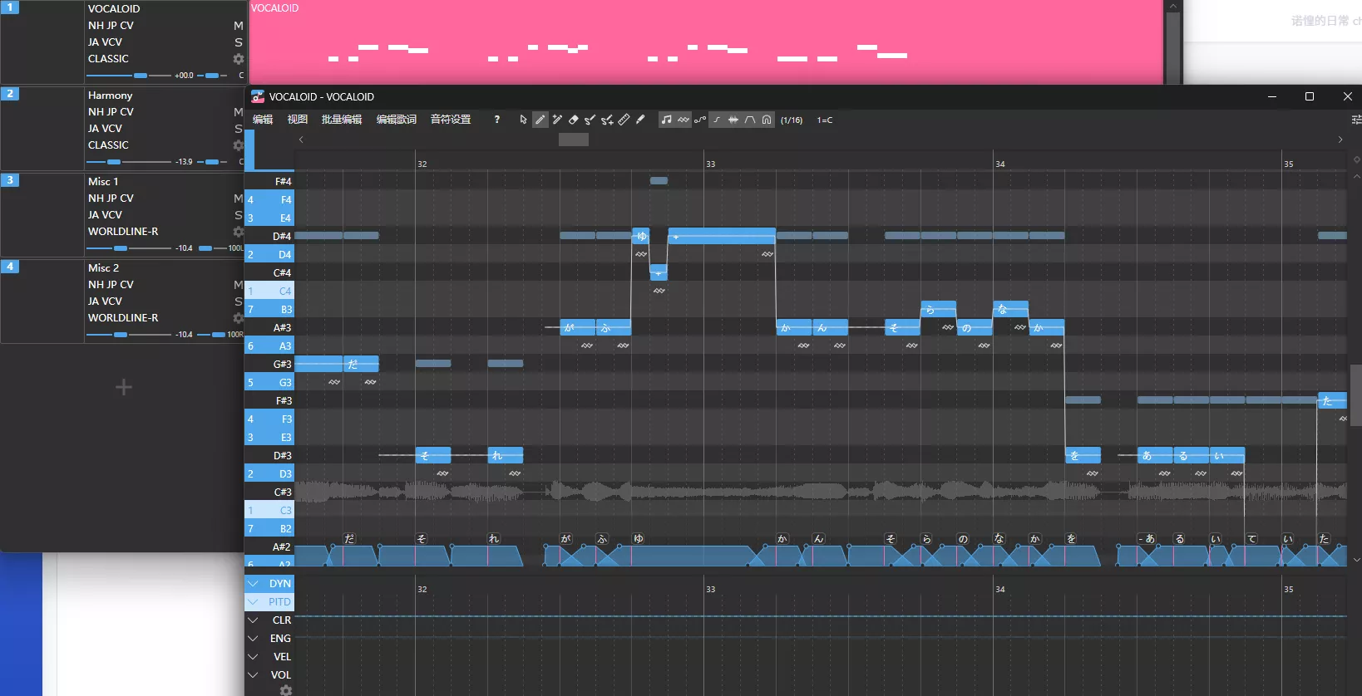Adjust the Harmony track volume slider
Screen dimensions: 1362x696
pyautogui.click(x=129, y=162)
